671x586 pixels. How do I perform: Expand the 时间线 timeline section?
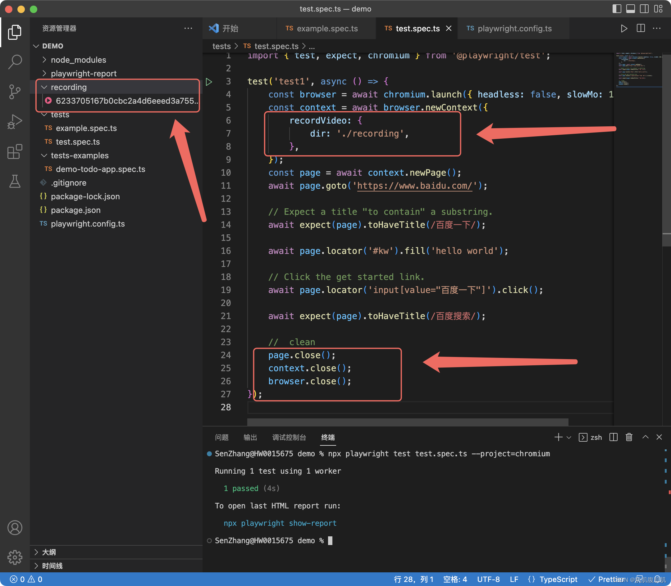coord(116,566)
